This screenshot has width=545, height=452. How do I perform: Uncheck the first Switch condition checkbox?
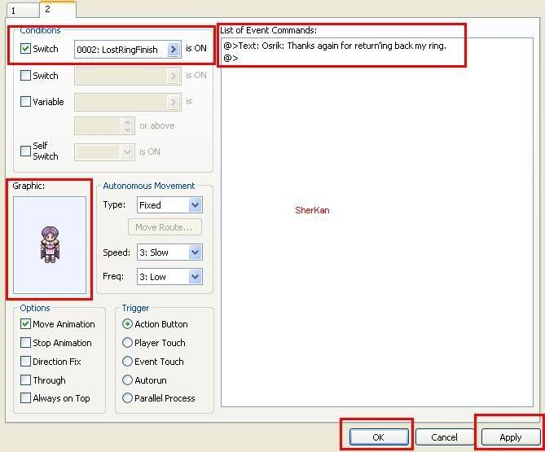[x=26, y=50]
